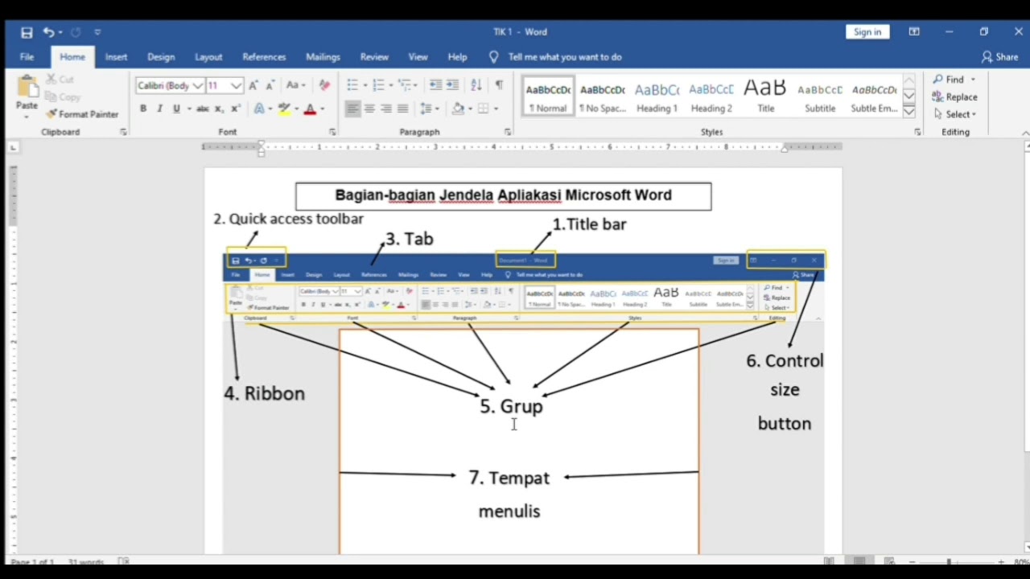Screen dimensions: 1030x579
Task: Set paragraph alignment to left
Action: [x=352, y=109]
